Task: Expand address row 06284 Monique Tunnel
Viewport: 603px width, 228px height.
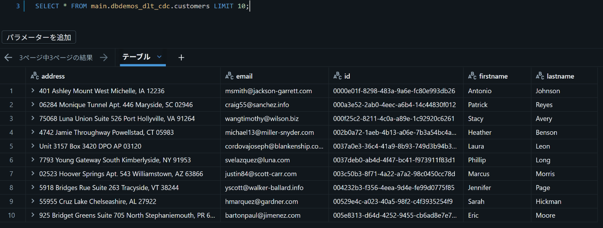Action: [x=33, y=104]
